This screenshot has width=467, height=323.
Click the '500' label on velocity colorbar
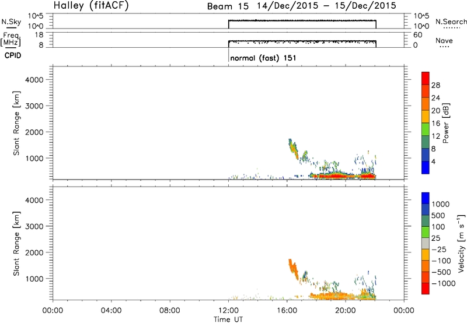[x=438, y=215]
